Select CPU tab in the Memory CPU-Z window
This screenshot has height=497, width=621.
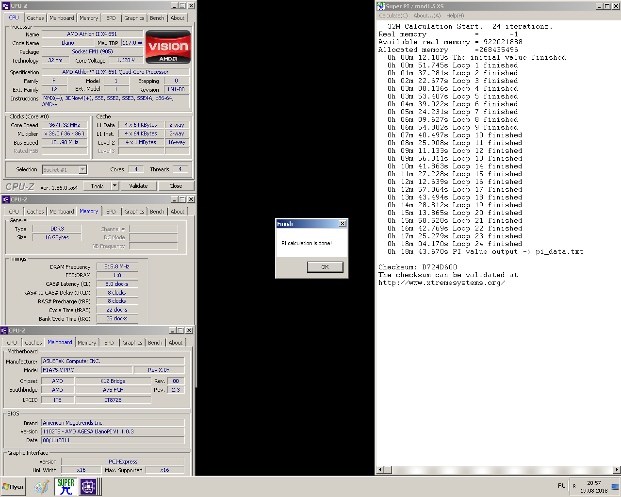[14, 212]
